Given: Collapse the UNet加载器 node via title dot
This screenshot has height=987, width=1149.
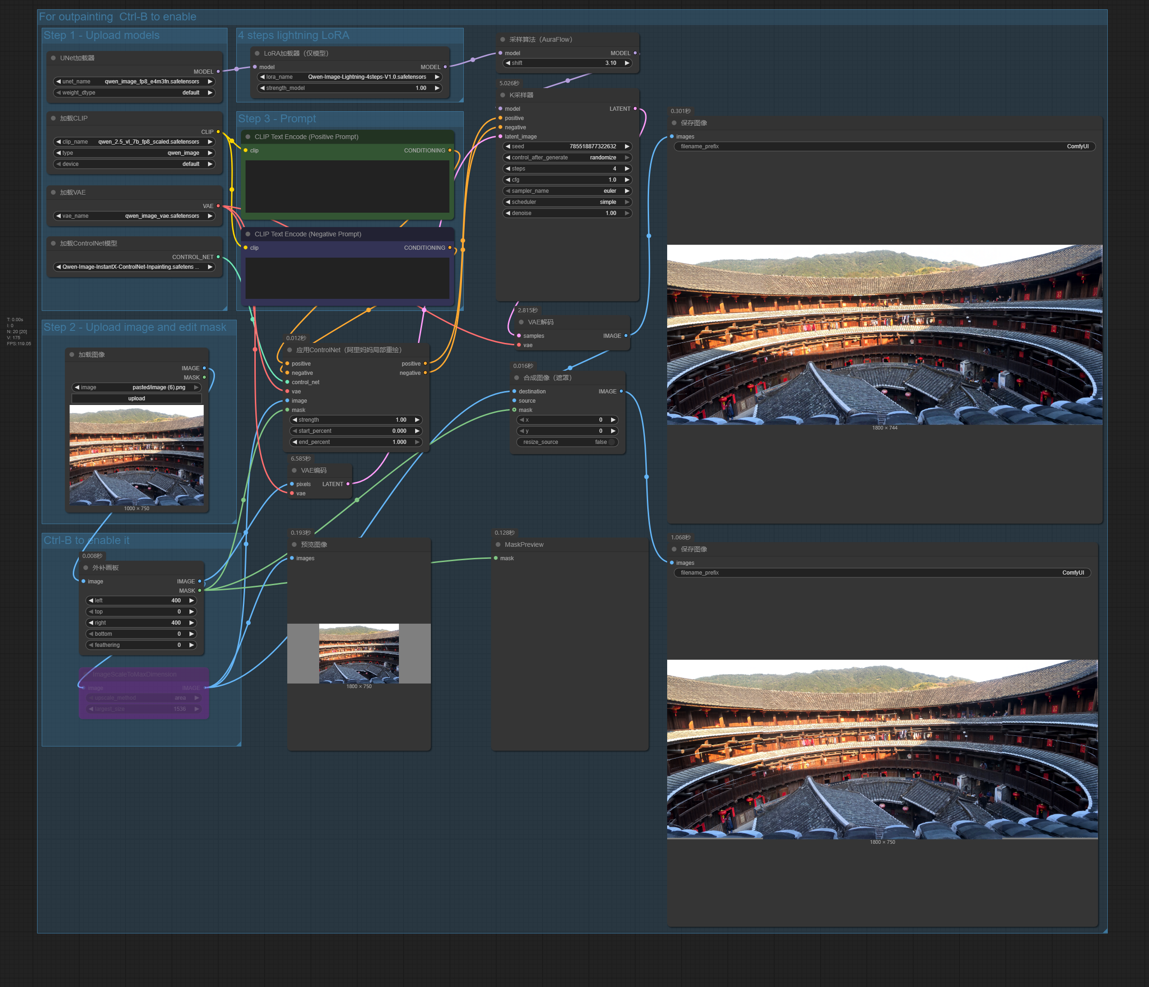Looking at the screenshot, I should pos(53,57).
